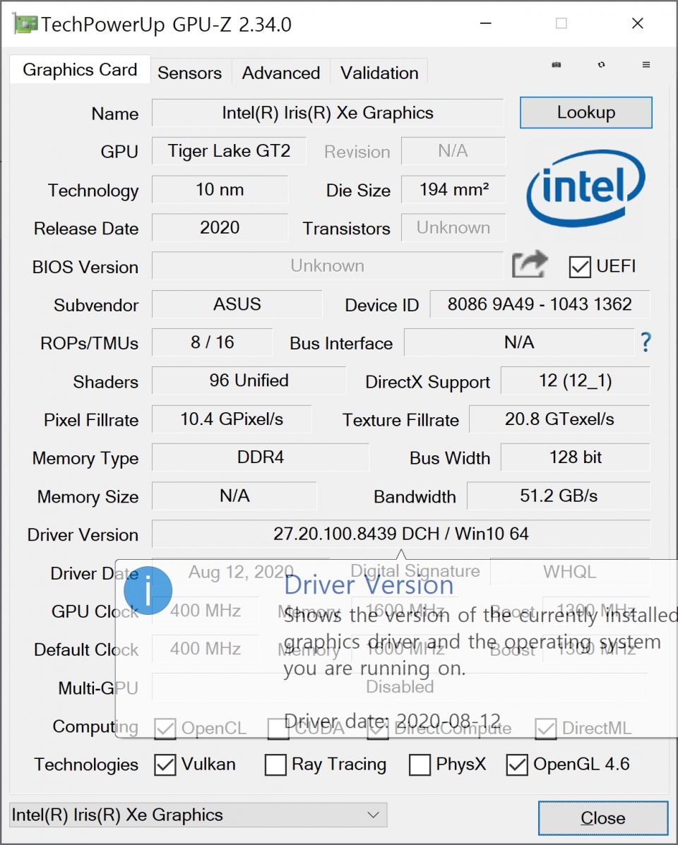This screenshot has height=845, width=678.
Task: Click the blue info tooltip icon
Action: [x=148, y=590]
